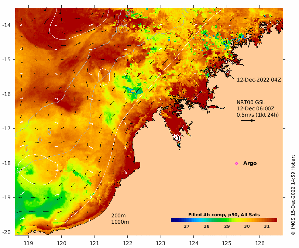
Task: Click the IMOS copyright timestamp text
Action: coord(293,195)
